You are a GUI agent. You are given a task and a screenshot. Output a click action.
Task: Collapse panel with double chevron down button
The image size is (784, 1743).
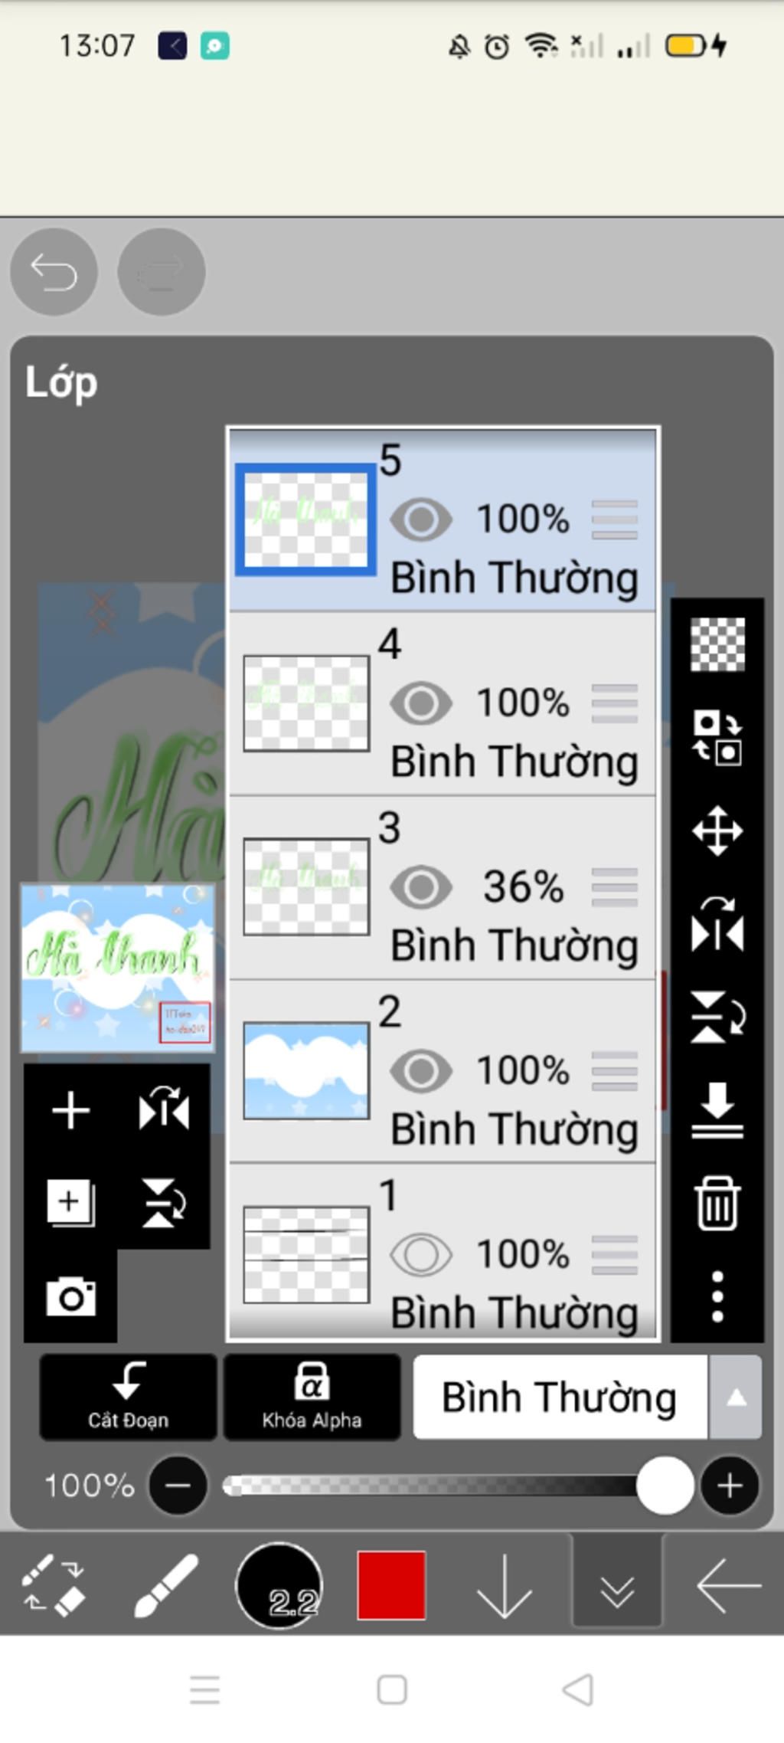tap(617, 1585)
